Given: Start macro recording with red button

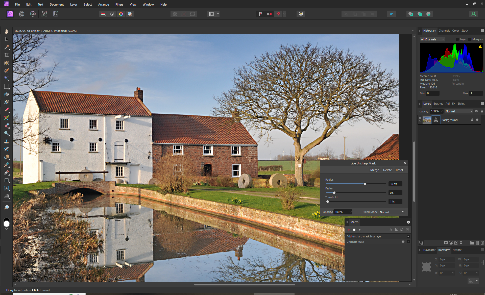Looking at the screenshot, I should click(349, 230).
